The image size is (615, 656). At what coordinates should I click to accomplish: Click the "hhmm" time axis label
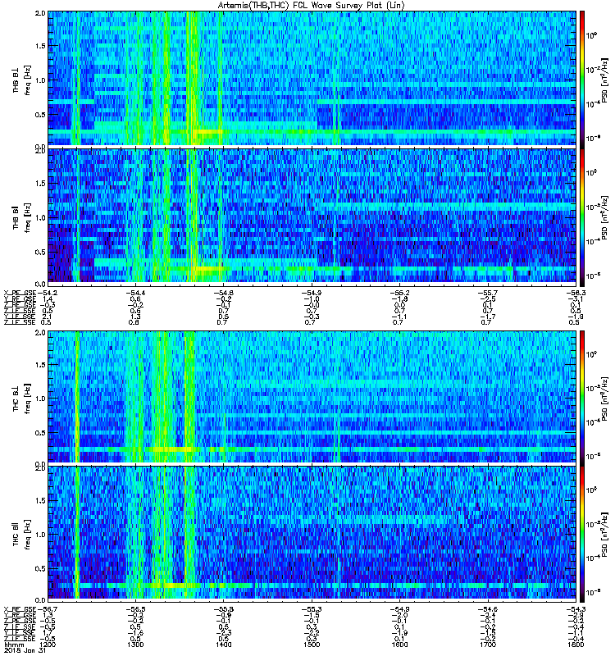tap(13, 645)
